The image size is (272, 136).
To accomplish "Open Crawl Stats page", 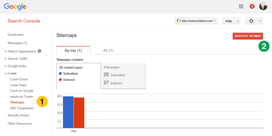I will click(x=18, y=85).
